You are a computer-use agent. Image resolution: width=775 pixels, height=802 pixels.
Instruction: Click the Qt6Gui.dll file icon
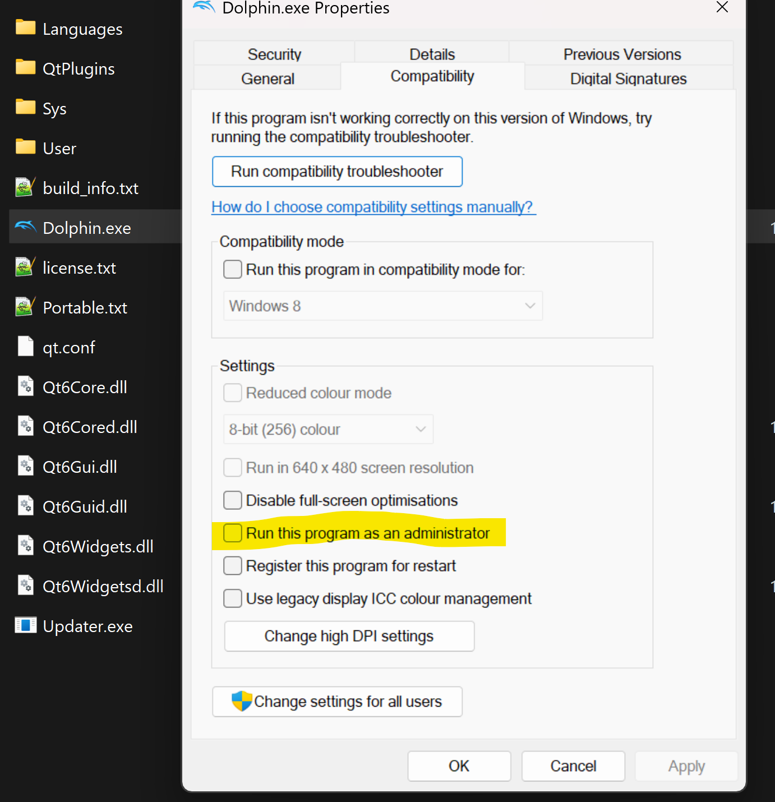pyautogui.click(x=25, y=465)
